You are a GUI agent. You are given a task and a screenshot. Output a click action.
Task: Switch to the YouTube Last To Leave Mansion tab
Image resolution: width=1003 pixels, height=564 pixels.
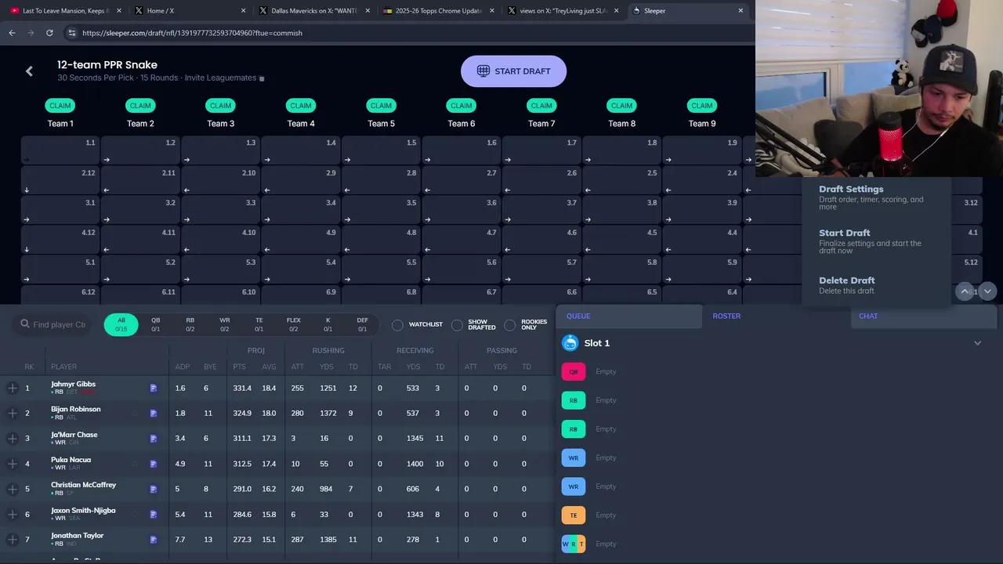(x=64, y=11)
